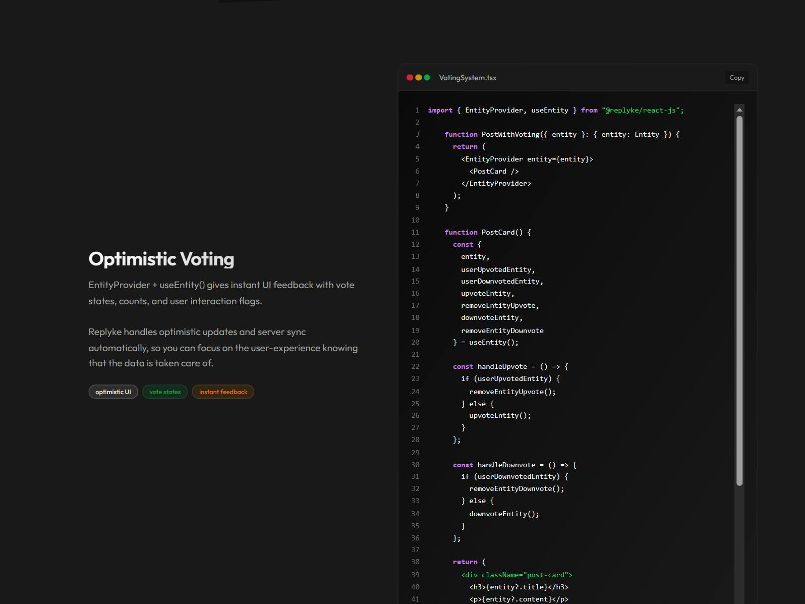Click the div className="post-card" line
Screen dimensions: 805x604
point(516,575)
